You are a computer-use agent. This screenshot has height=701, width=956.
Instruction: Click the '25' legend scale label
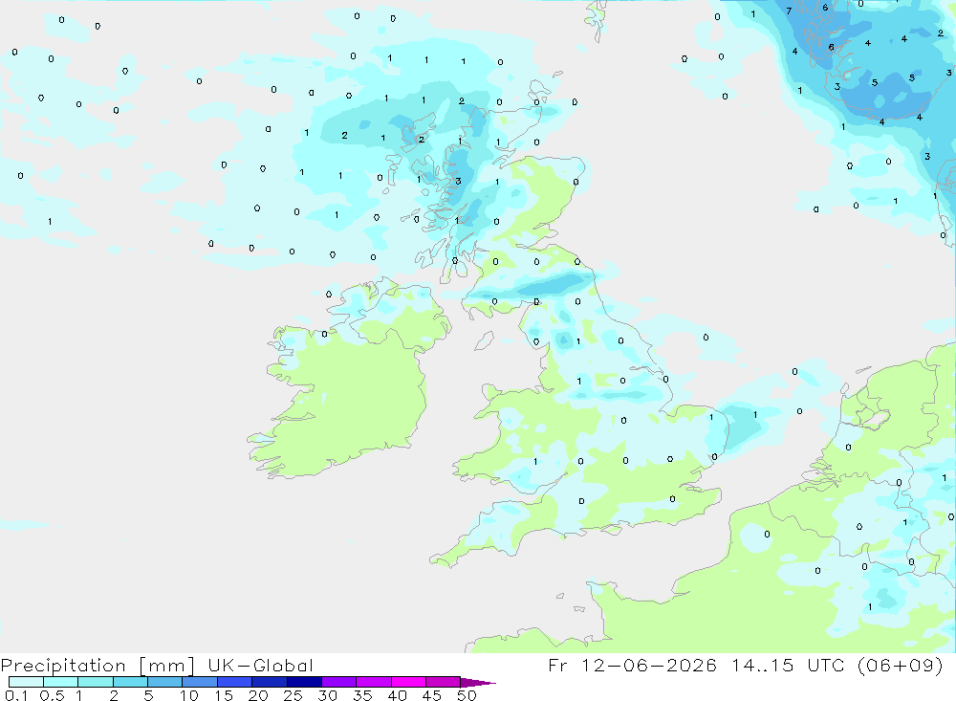coord(293,695)
